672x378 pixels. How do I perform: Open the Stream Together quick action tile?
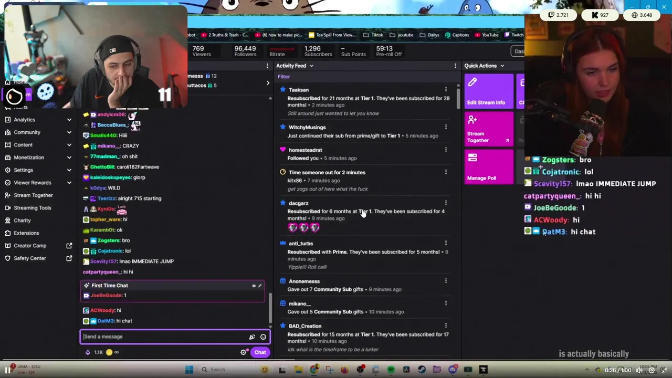pyautogui.click(x=489, y=129)
